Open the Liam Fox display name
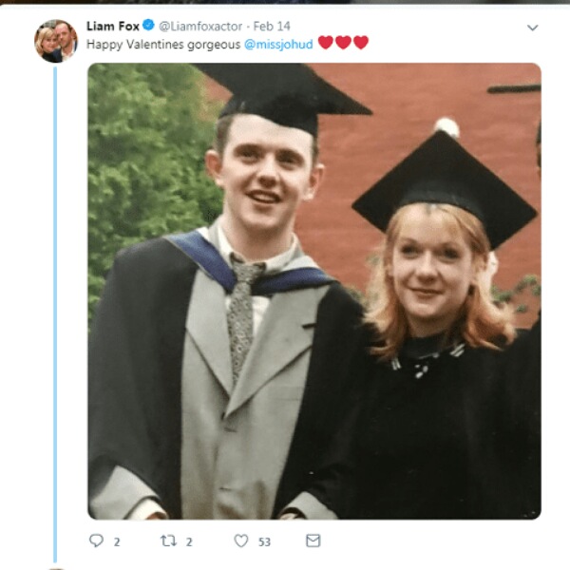 pos(113,27)
